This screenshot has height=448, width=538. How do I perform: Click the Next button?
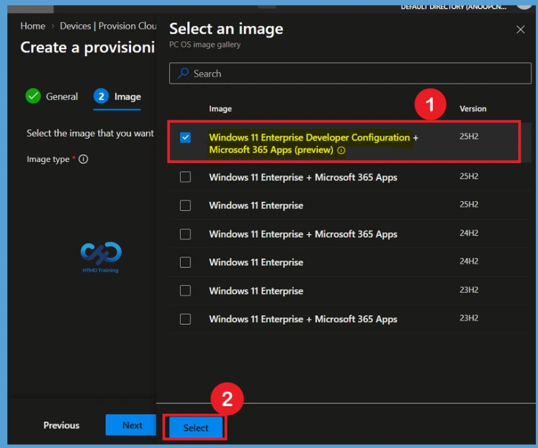(131, 425)
